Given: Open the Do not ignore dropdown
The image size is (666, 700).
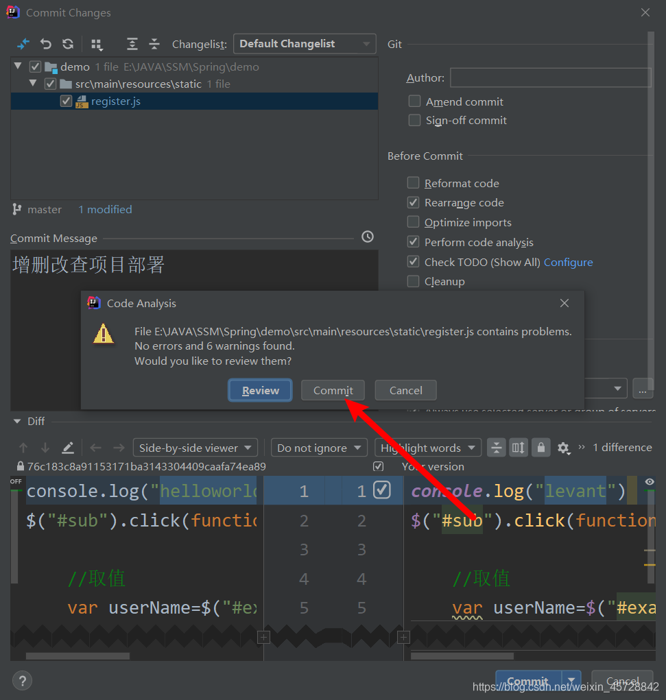Looking at the screenshot, I should click(319, 447).
